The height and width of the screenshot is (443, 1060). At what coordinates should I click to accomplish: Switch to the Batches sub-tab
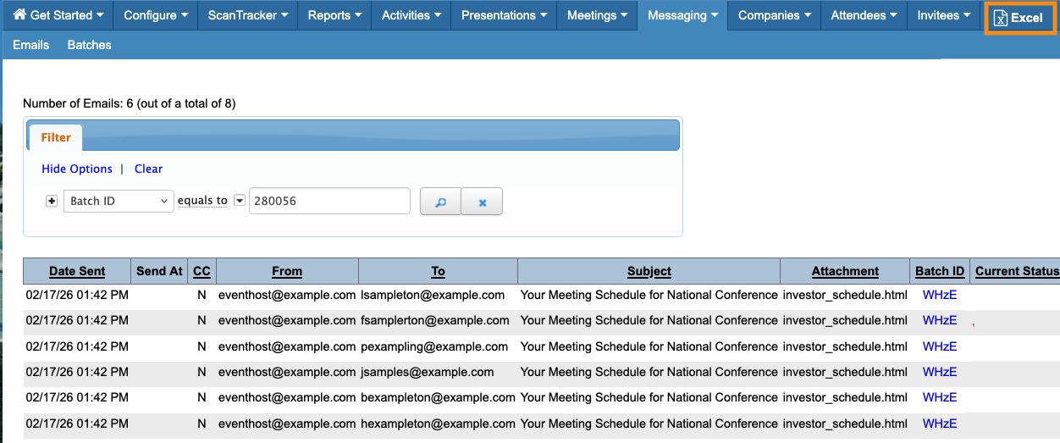coord(89,45)
